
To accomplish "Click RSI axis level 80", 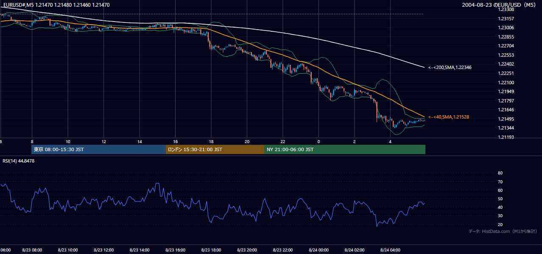I will pos(500,173).
